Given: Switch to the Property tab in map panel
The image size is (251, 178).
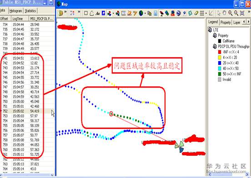Looking at the screenshot, I should pos(226,23).
